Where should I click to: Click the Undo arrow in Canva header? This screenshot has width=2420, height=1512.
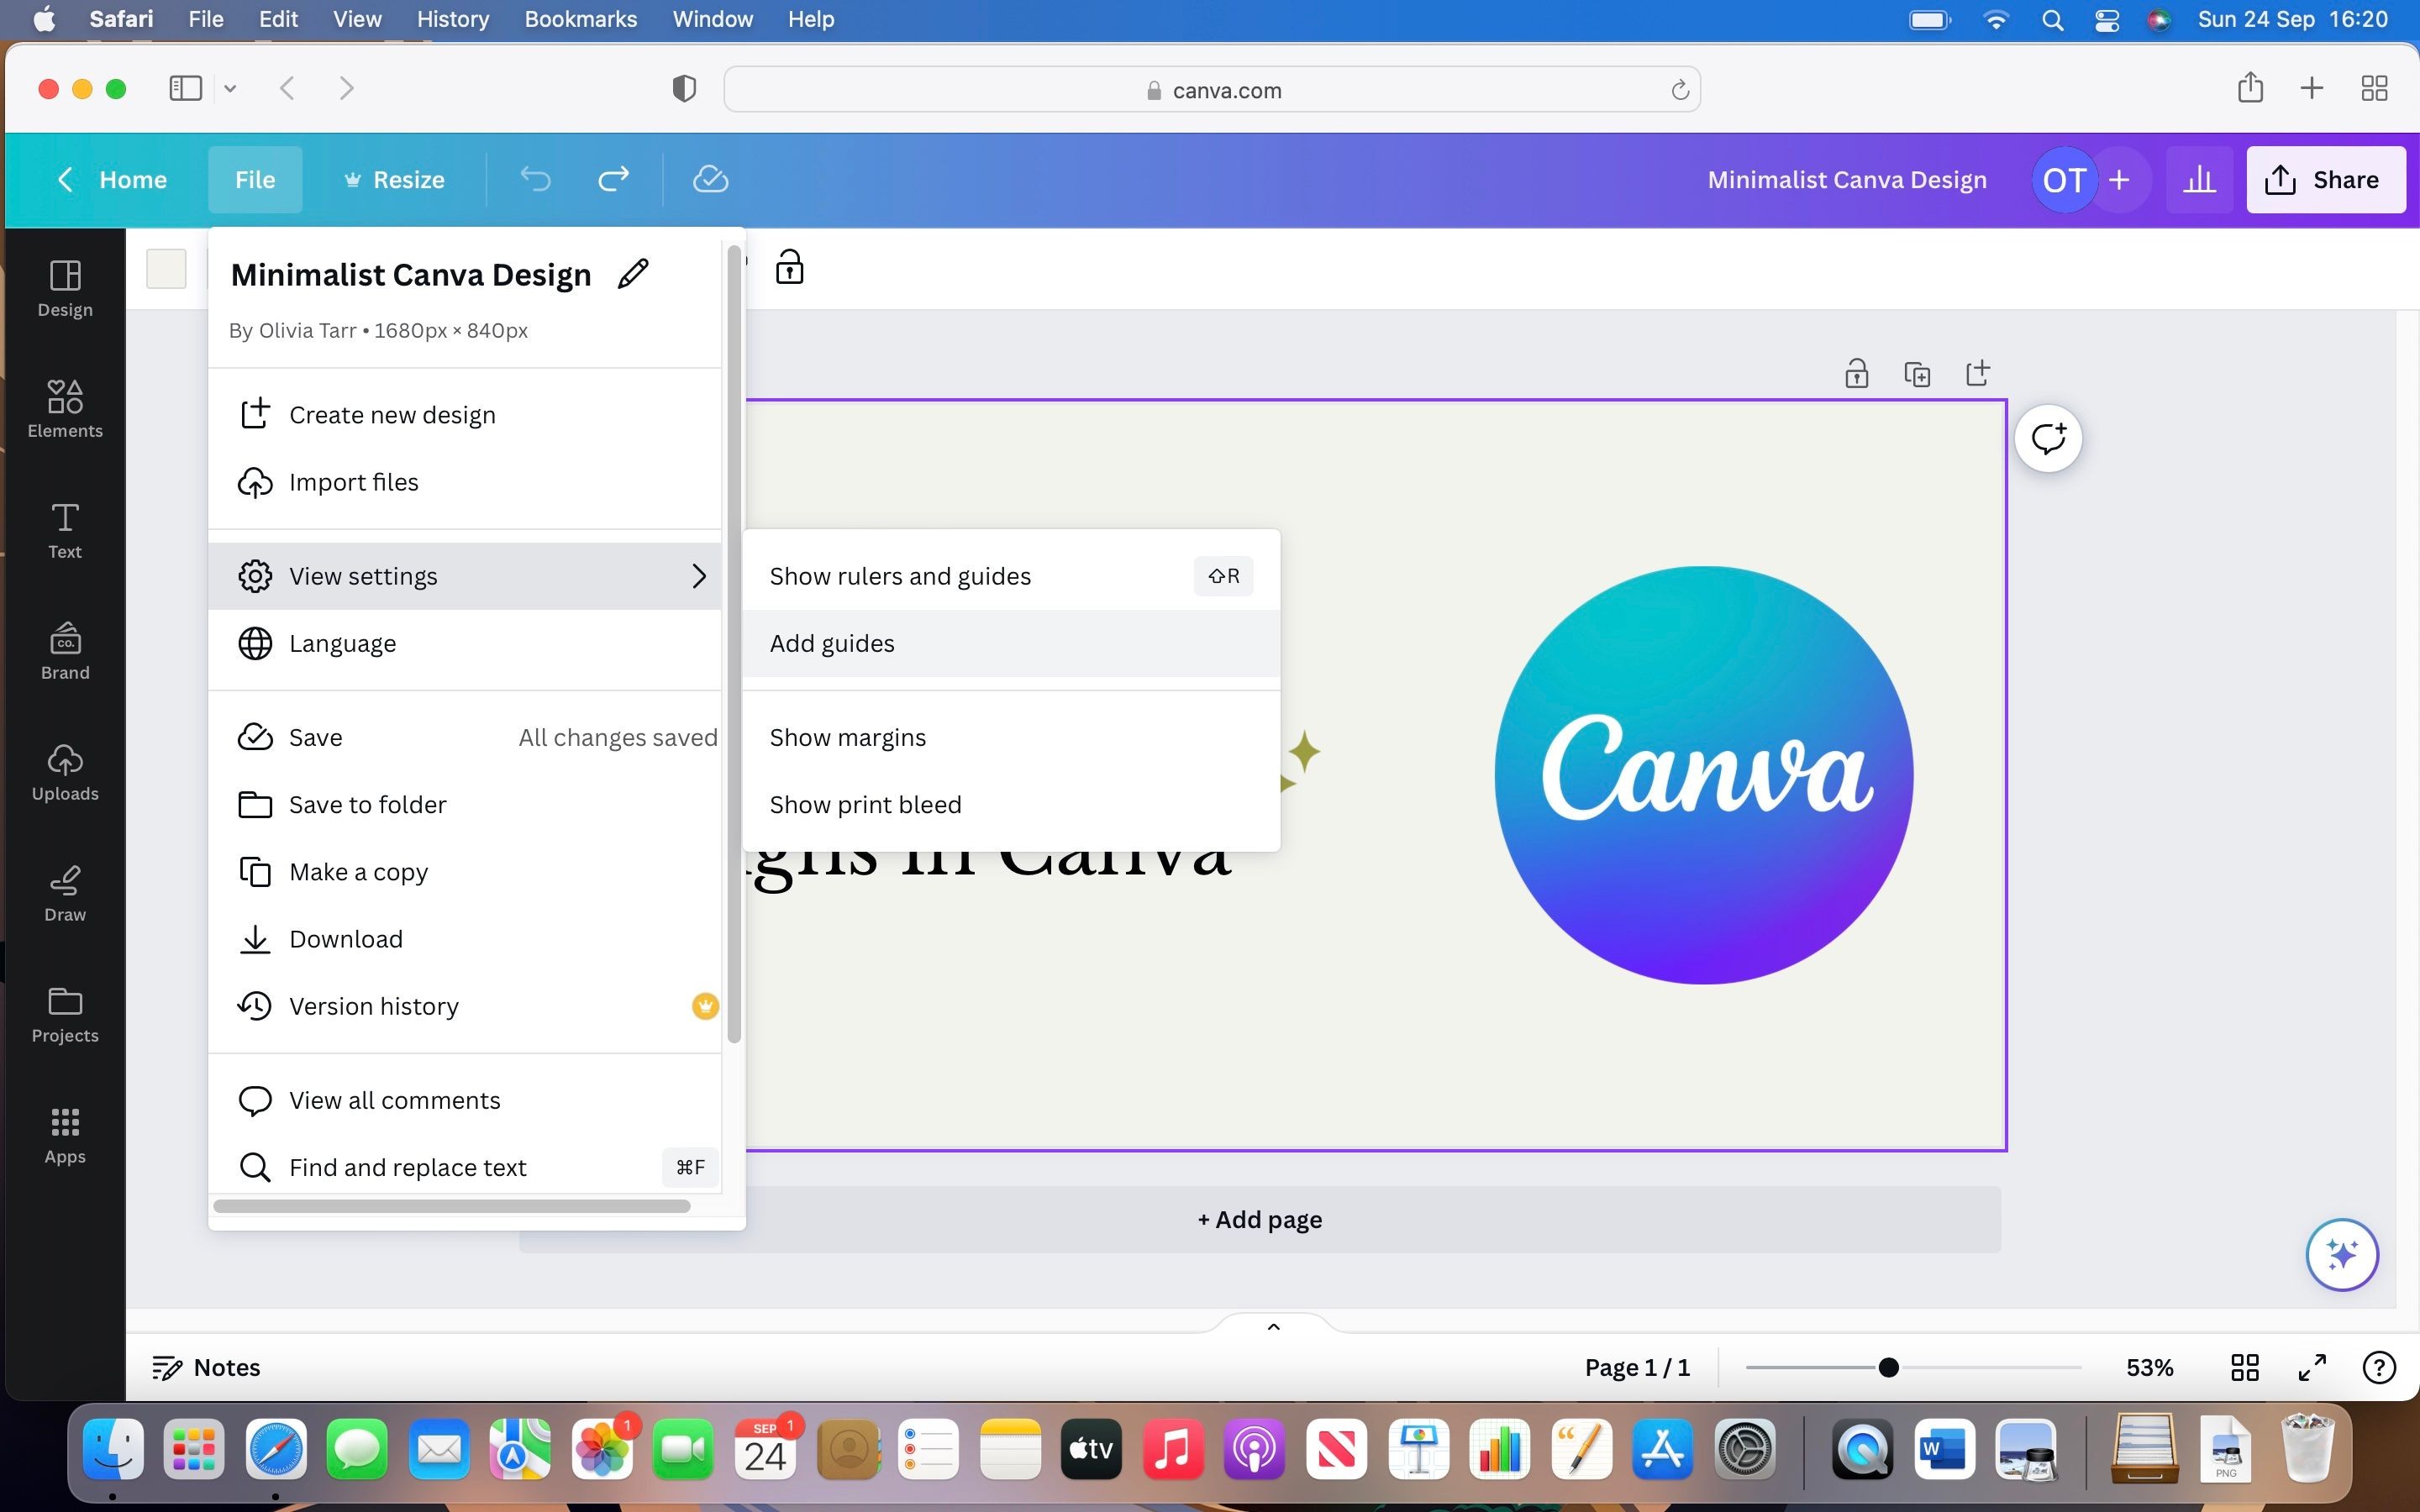coord(536,179)
